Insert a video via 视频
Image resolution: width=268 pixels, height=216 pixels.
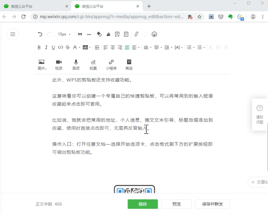(59, 65)
